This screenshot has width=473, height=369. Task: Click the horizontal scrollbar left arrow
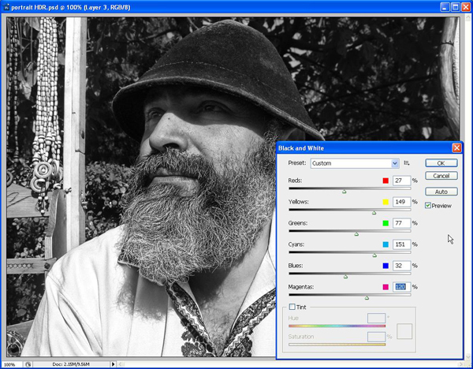click(x=120, y=364)
